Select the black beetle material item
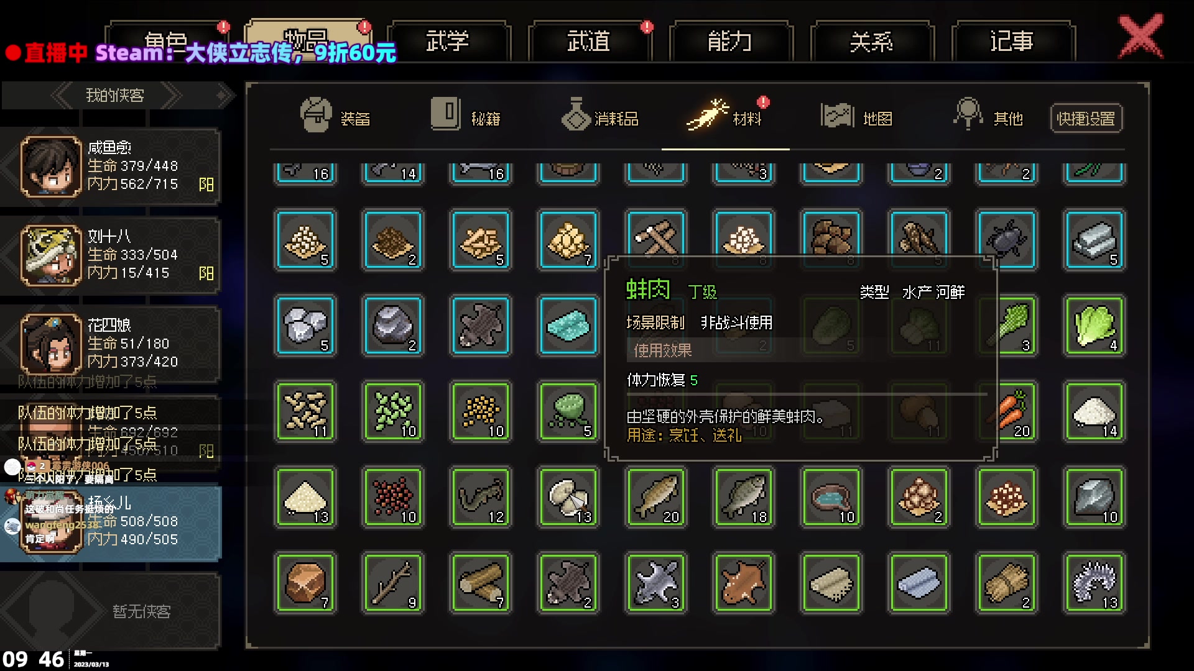 (1007, 240)
